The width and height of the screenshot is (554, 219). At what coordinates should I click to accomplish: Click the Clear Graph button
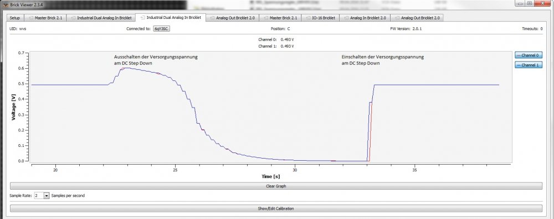click(x=276, y=186)
